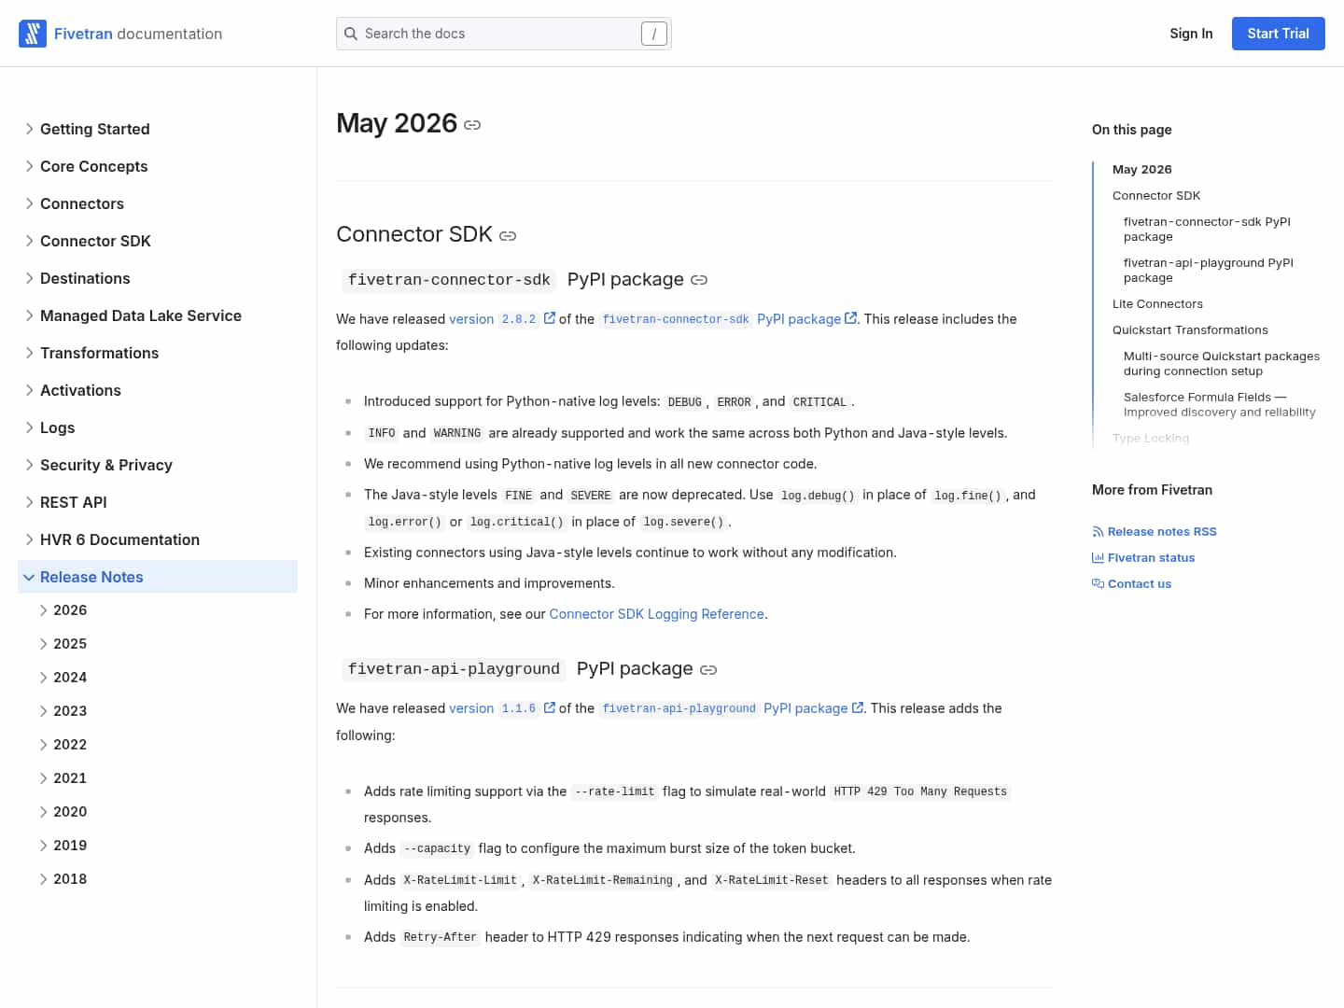
Task: Open Connector SDK Logging Reference link
Action: [657, 614]
